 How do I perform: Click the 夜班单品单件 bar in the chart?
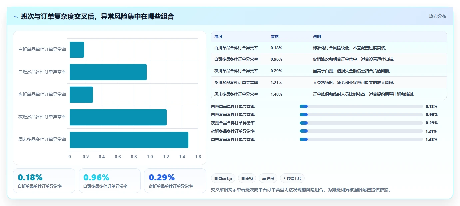(81, 95)
